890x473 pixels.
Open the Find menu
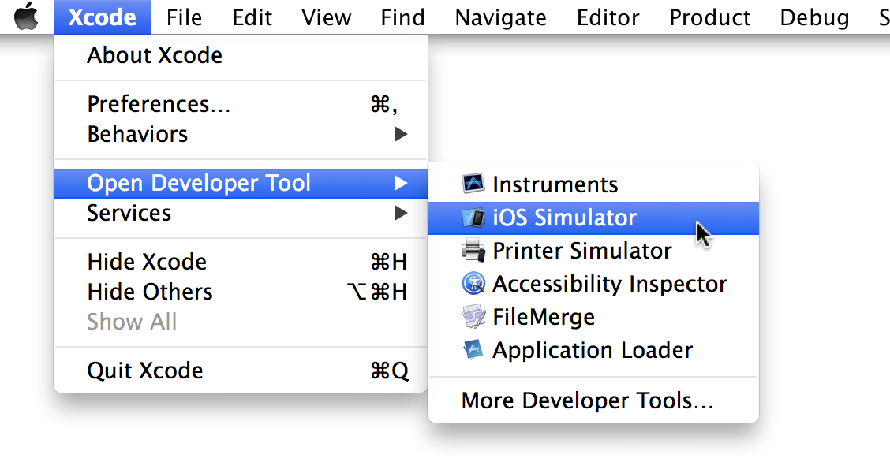click(x=402, y=17)
